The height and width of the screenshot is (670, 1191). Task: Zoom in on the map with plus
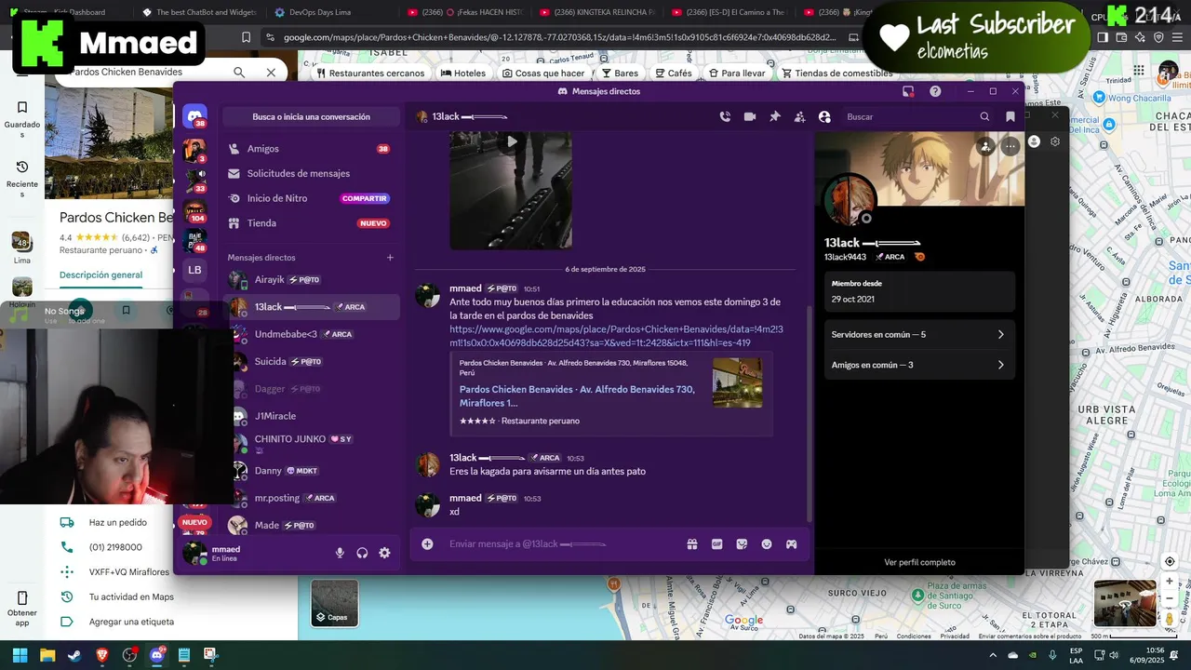[x=1170, y=582]
